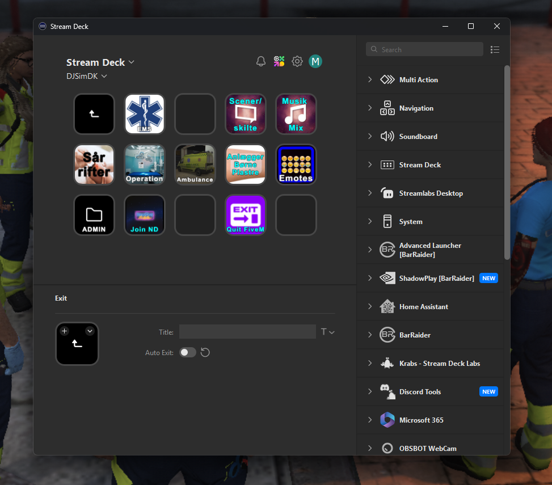Click the Discord Tools icon
The image size is (552, 485).
click(387, 392)
